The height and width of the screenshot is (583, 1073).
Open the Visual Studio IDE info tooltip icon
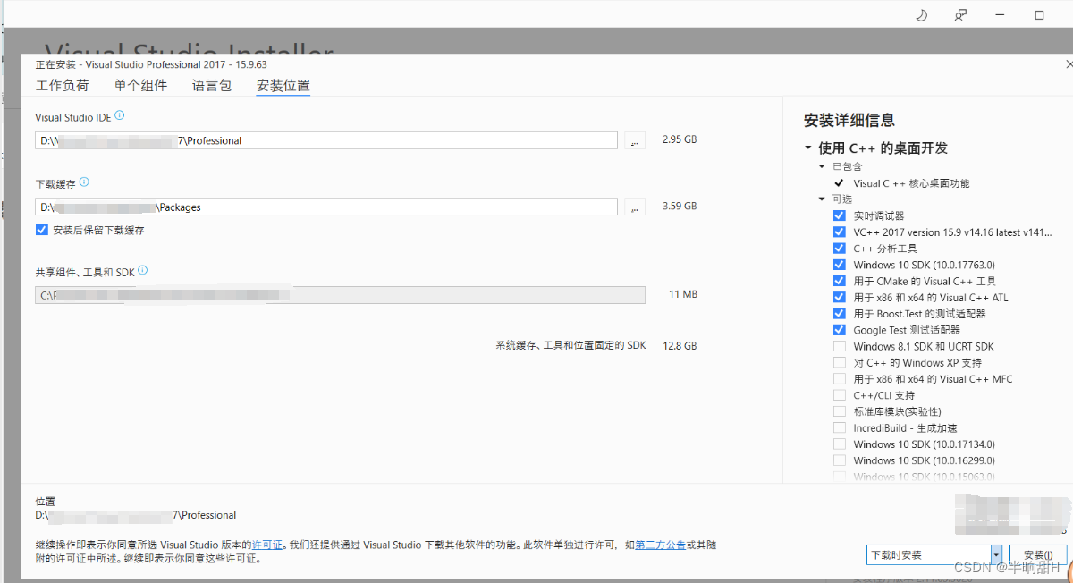point(120,115)
